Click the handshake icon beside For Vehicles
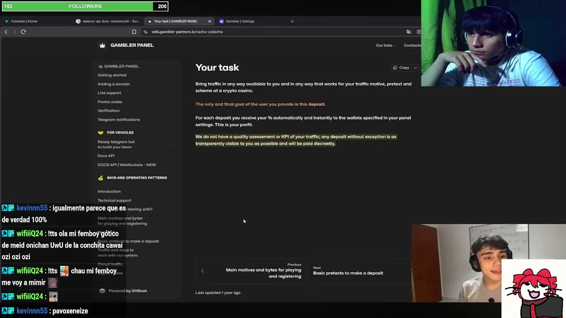 click(x=100, y=132)
